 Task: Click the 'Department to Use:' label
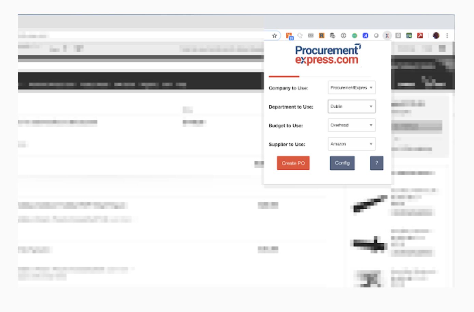[291, 107]
